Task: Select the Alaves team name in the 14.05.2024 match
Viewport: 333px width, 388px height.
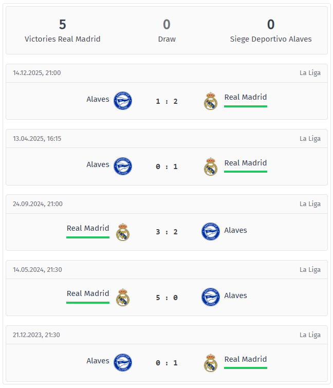Action: (235, 295)
